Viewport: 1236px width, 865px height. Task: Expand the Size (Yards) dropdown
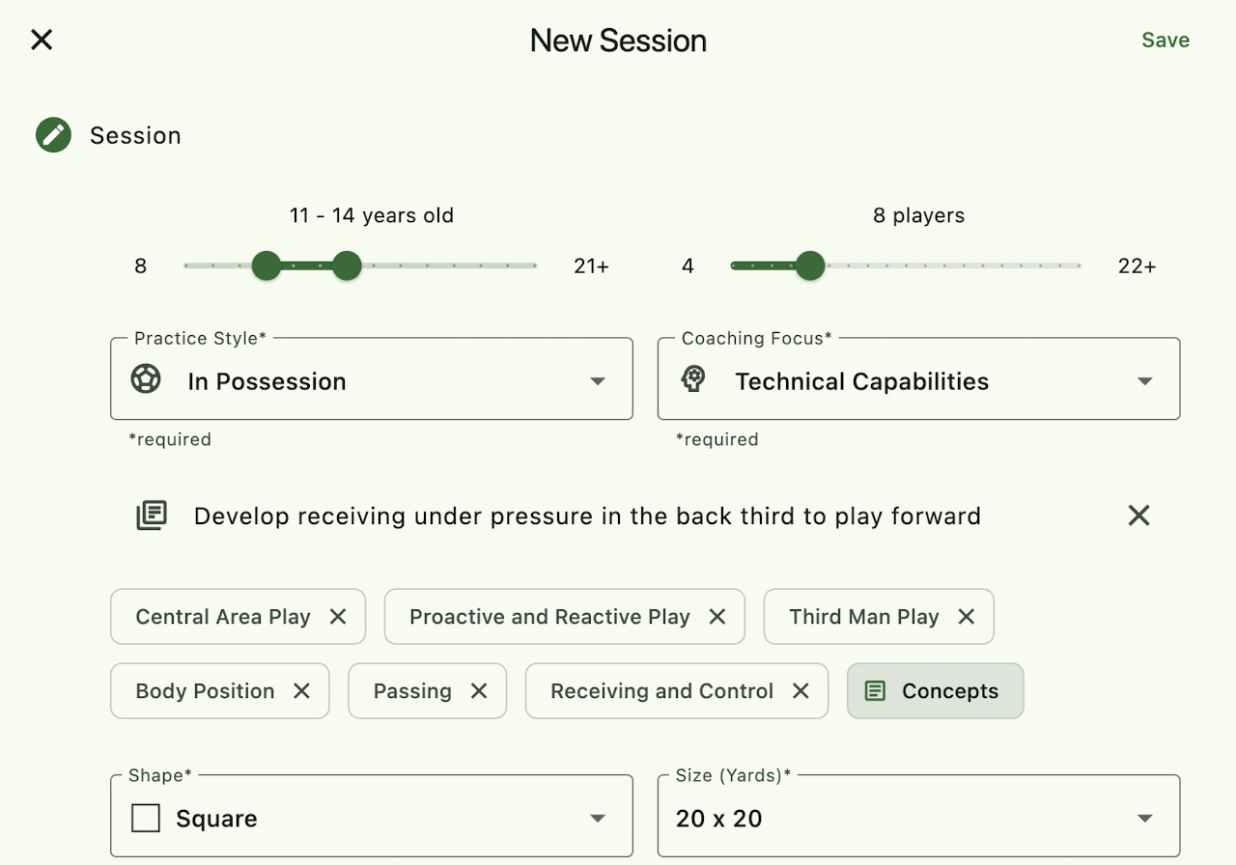(x=1145, y=819)
